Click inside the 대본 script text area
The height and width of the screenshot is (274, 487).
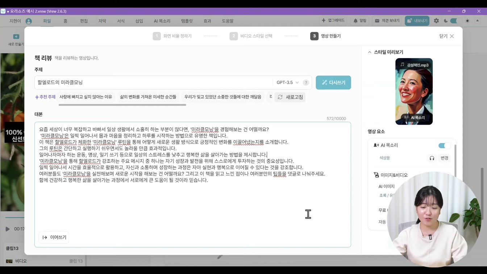pos(193,185)
